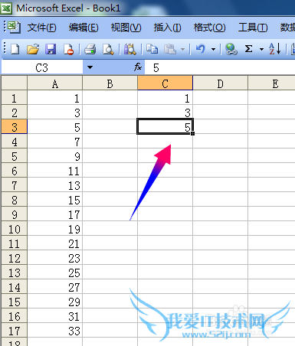
Task: Click cell A7 containing 13
Action: [55, 185]
